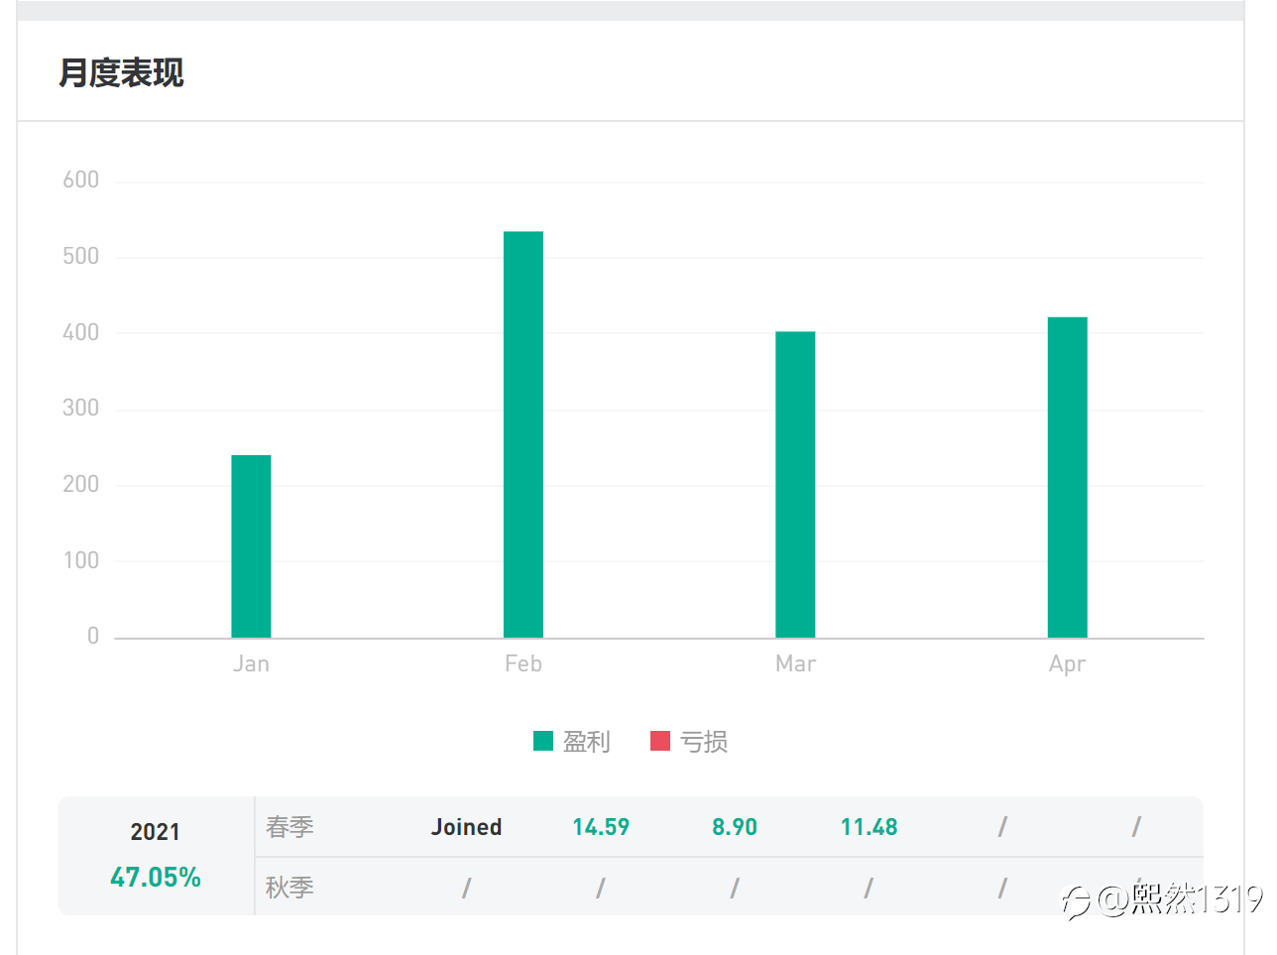Click the 0 y-axis label
This screenshot has height=955, width=1277.
(x=93, y=636)
